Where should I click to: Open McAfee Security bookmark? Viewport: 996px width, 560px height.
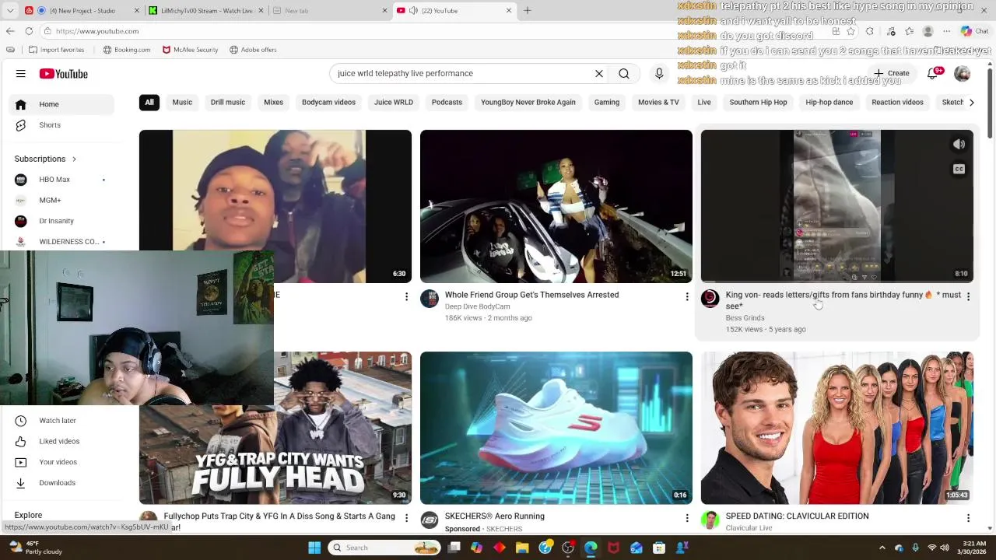tap(190, 50)
